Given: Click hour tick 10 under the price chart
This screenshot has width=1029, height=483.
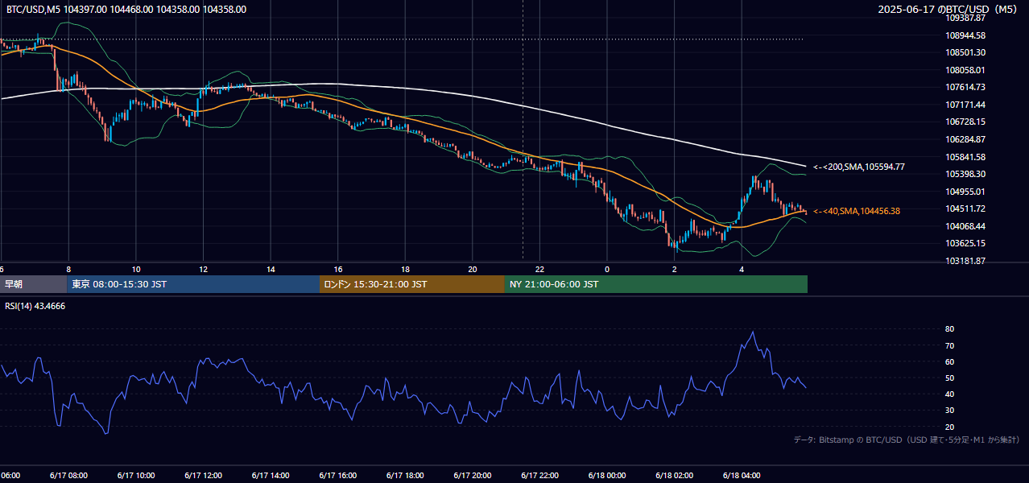Looking at the screenshot, I should pyautogui.click(x=136, y=269).
